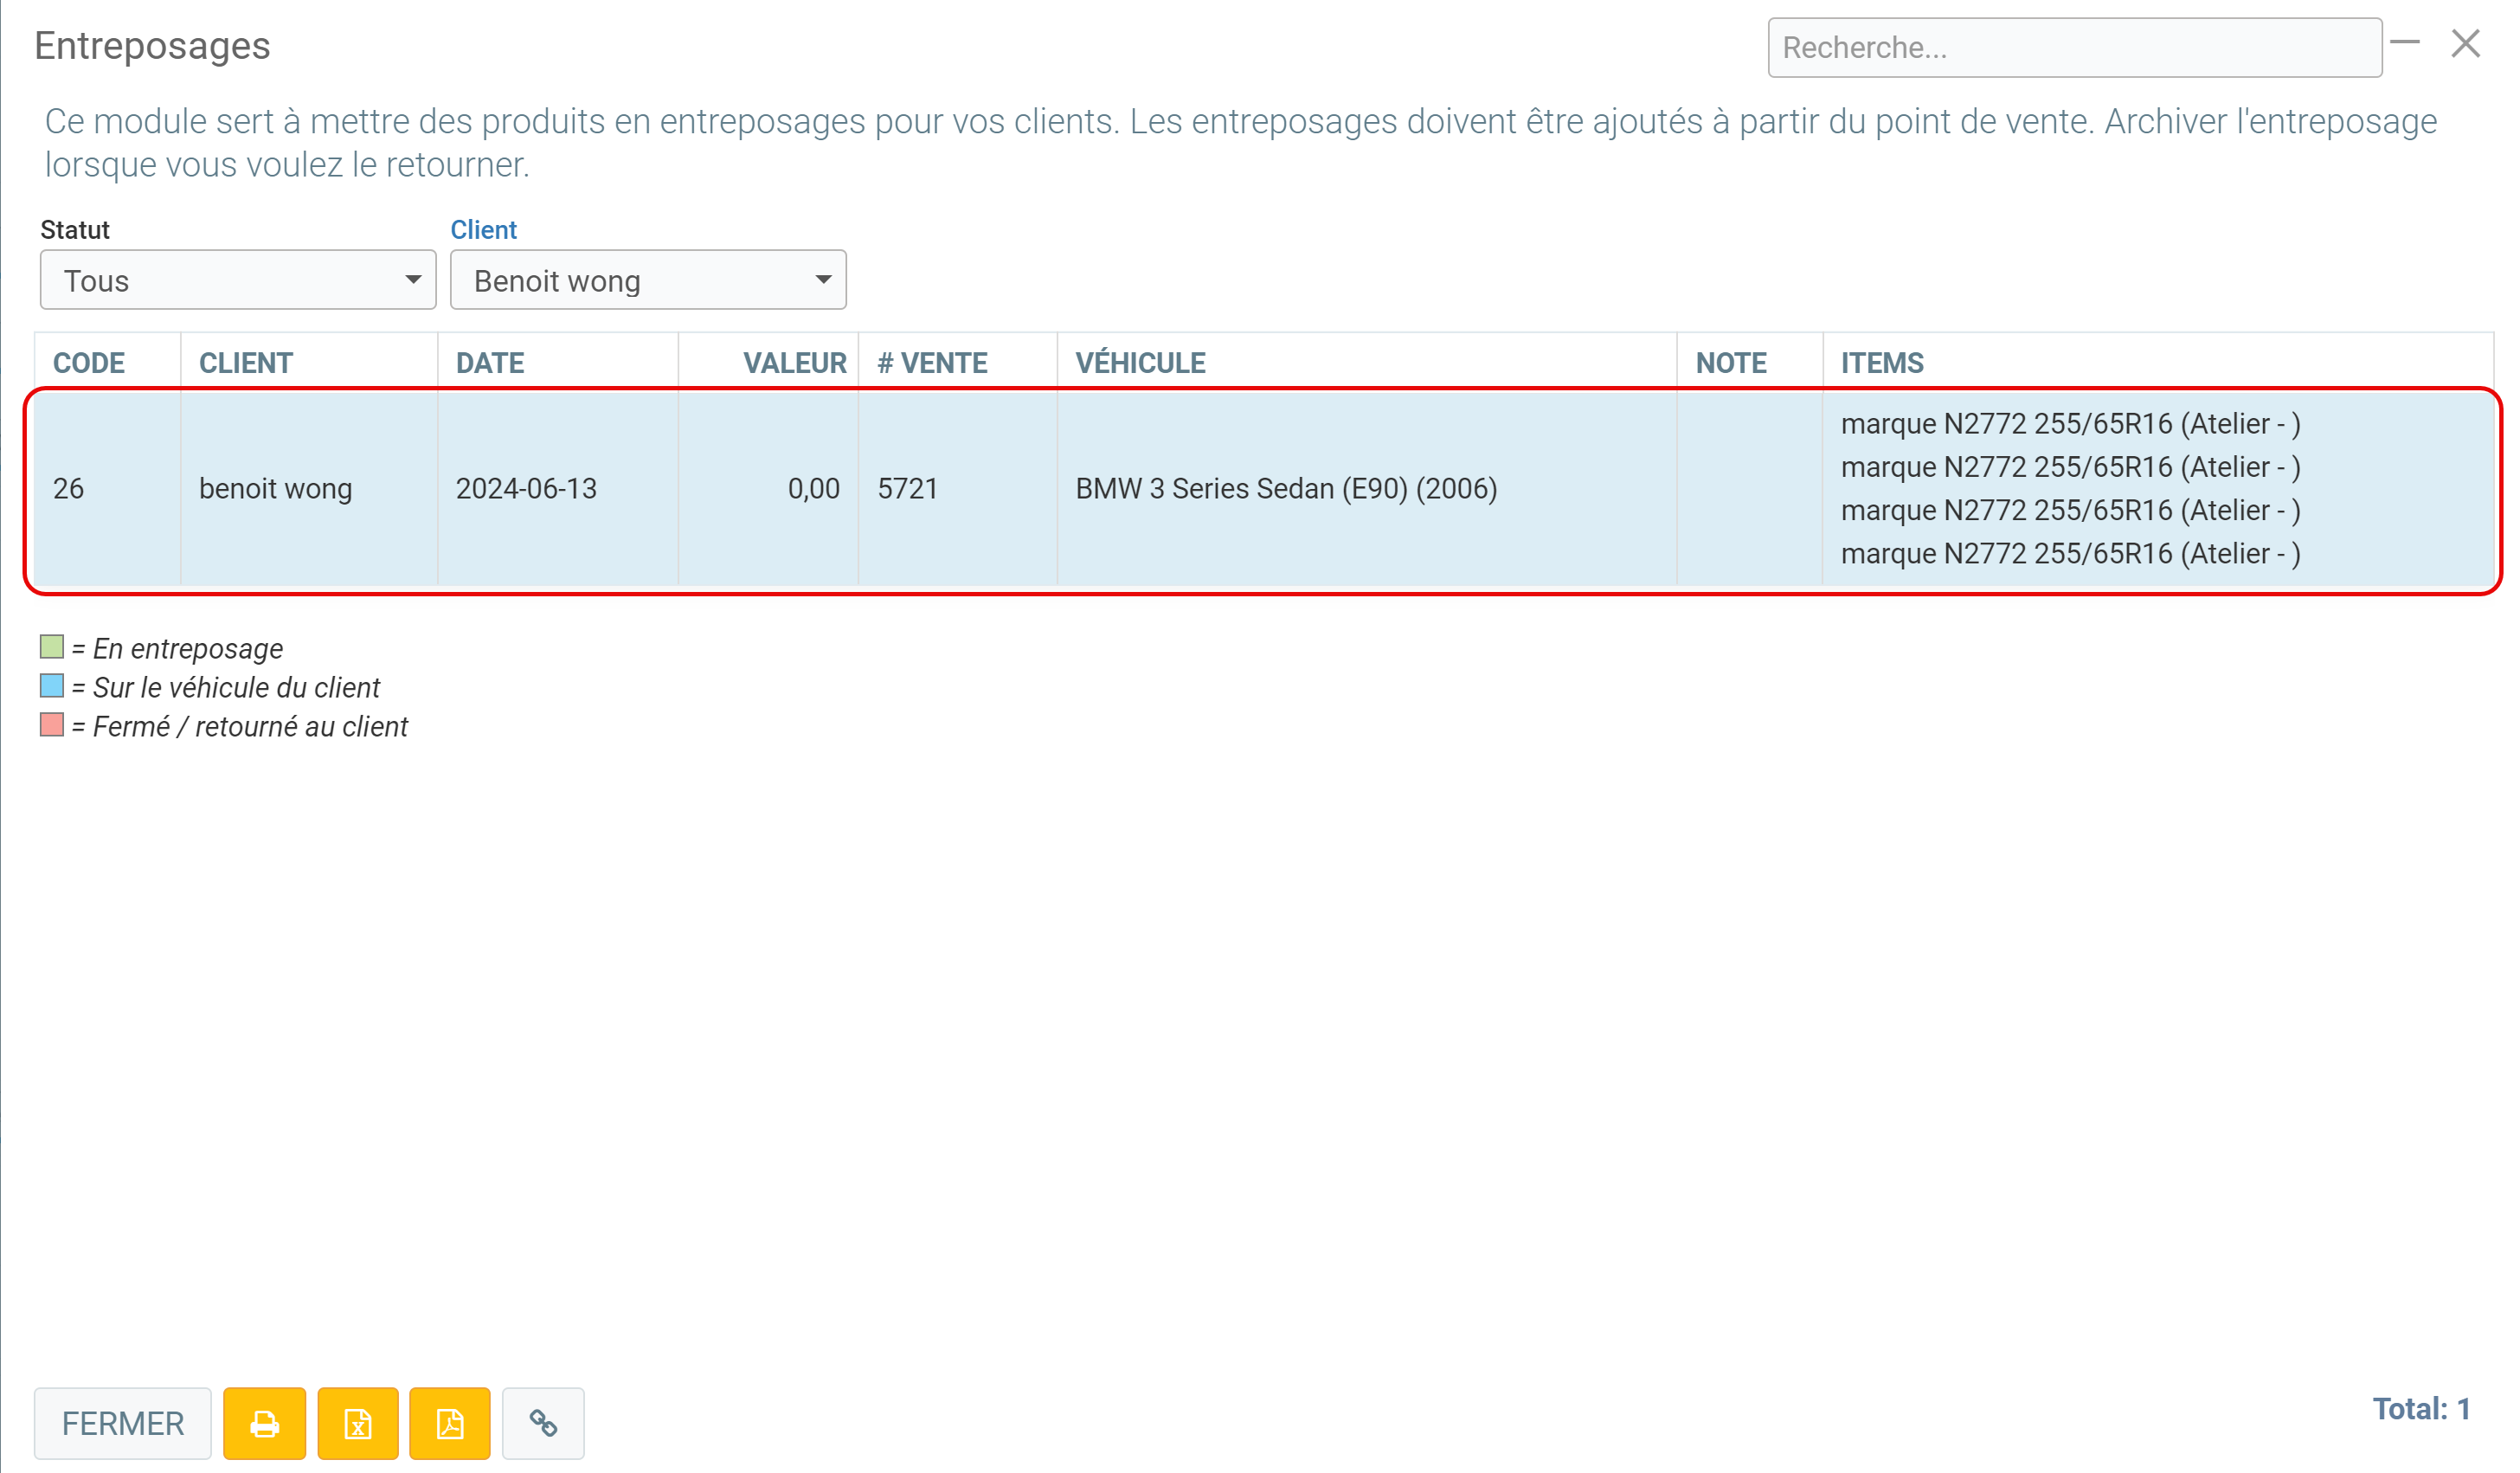Click the print icon button
The width and height of the screenshot is (2520, 1473).
pyautogui.click(x=264, y=1422)
